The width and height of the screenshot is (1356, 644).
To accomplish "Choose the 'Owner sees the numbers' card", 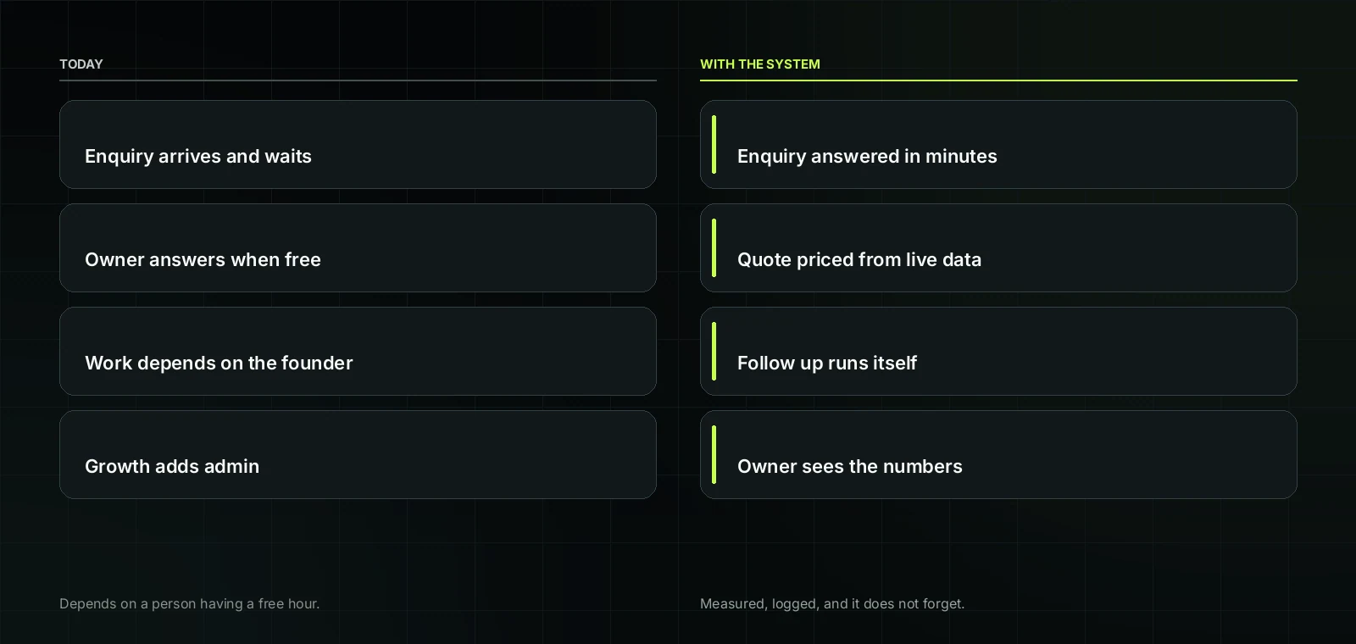I will pyautogui.click(x=998, y=455).
